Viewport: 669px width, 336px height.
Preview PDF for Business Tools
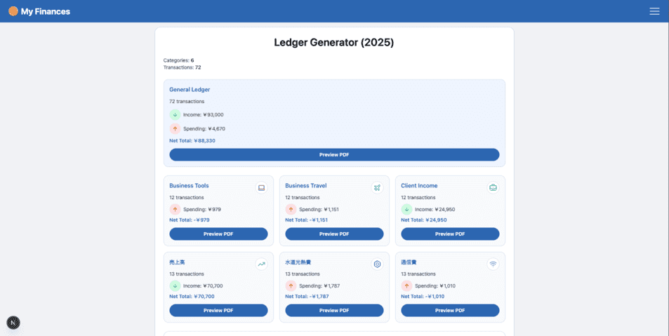tap(218, 234)
